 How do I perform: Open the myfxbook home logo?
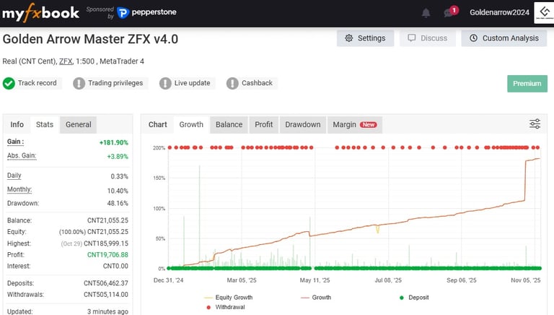(x=40, y=13)
